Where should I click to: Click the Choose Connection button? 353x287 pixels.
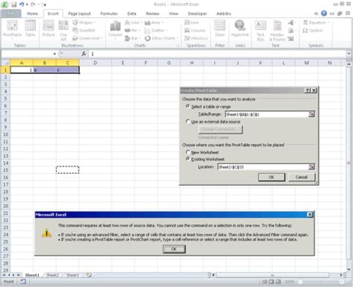pyautogui.click(x=220, y=130)
